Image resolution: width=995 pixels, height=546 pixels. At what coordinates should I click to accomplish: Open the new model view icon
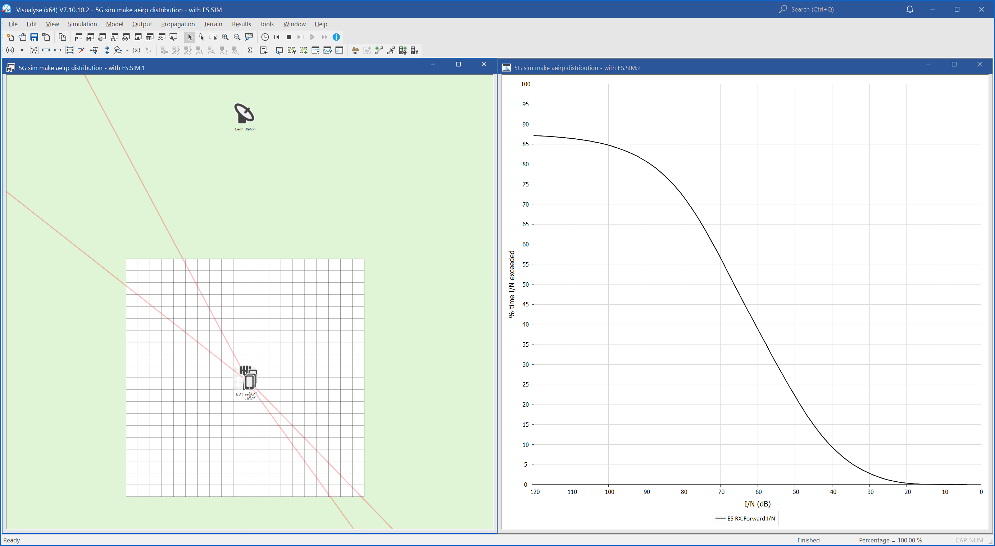point(114,37)
